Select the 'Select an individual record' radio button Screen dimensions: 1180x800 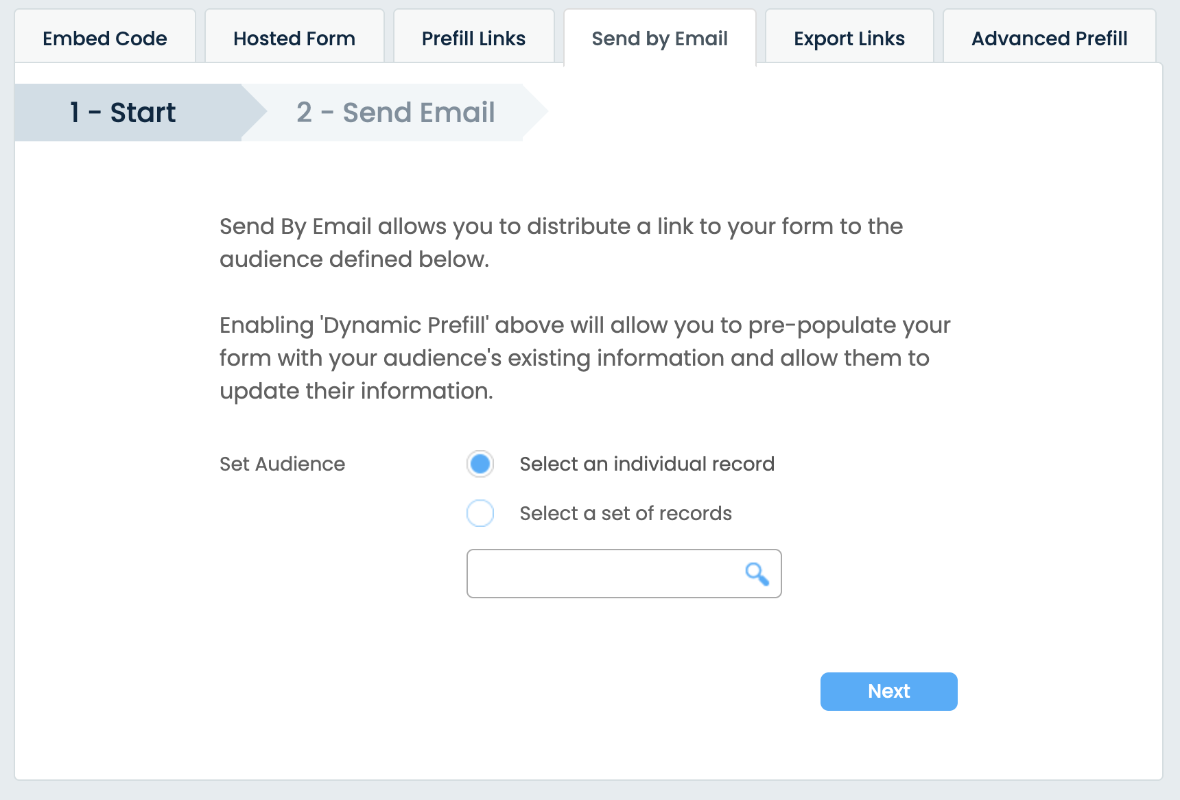480,464
